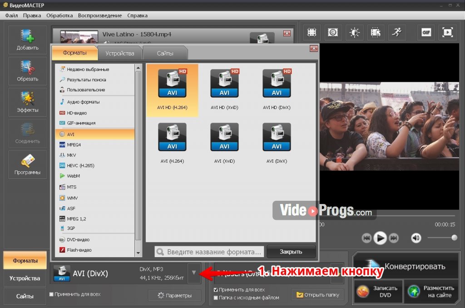Open the Эффекты effects tool
The width and height of the screenshot is (465, 308).
[x=28, y=102]
